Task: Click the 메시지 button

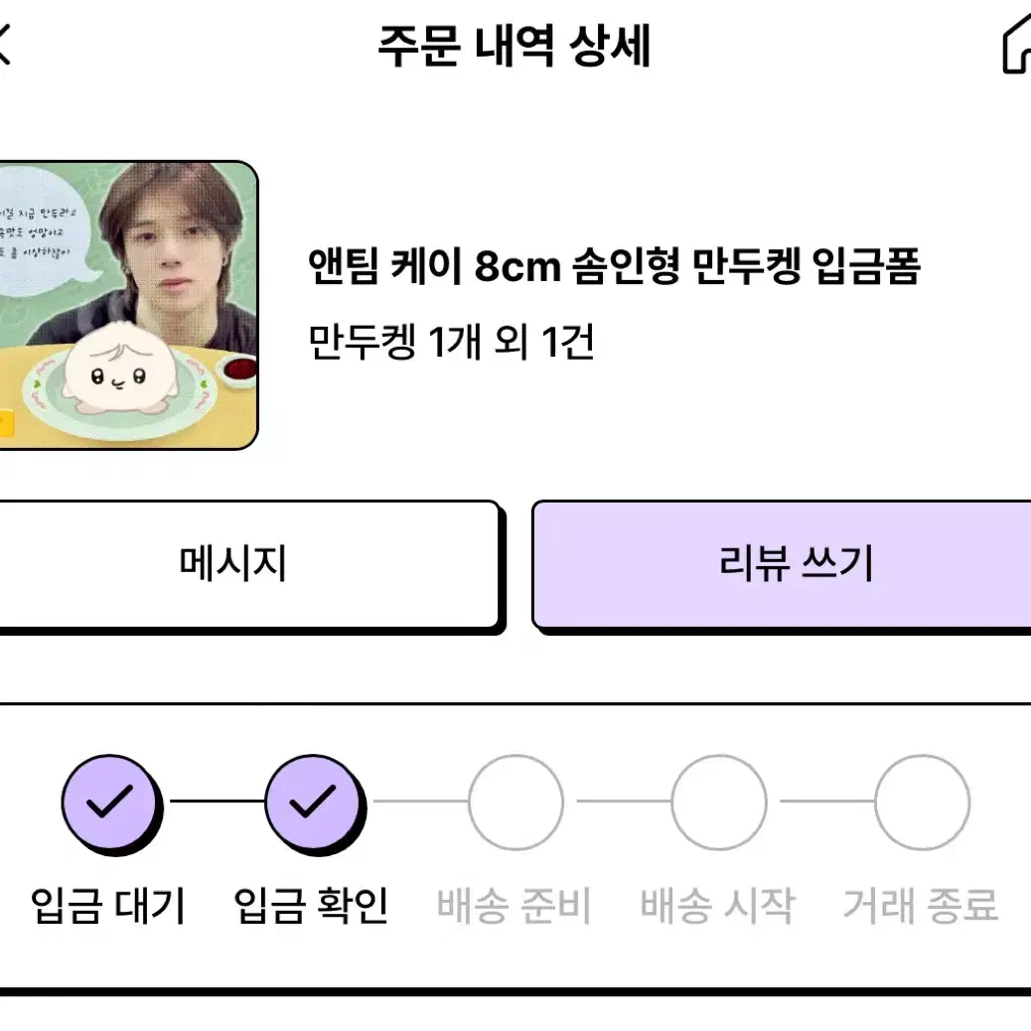Action: tap(249, 567)
